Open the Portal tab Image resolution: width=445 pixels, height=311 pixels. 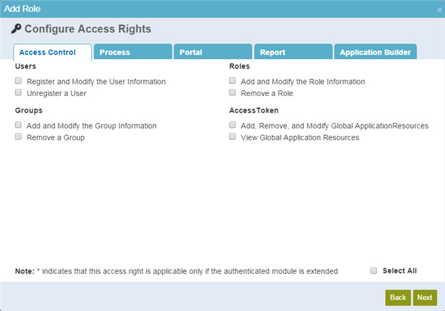click(x=213, y=52)
